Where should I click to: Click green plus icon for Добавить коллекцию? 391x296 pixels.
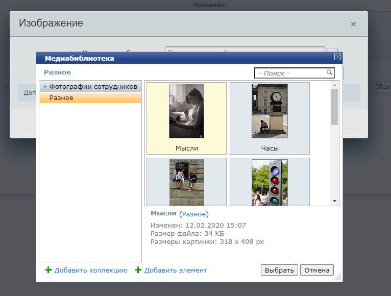pos(48,270)
